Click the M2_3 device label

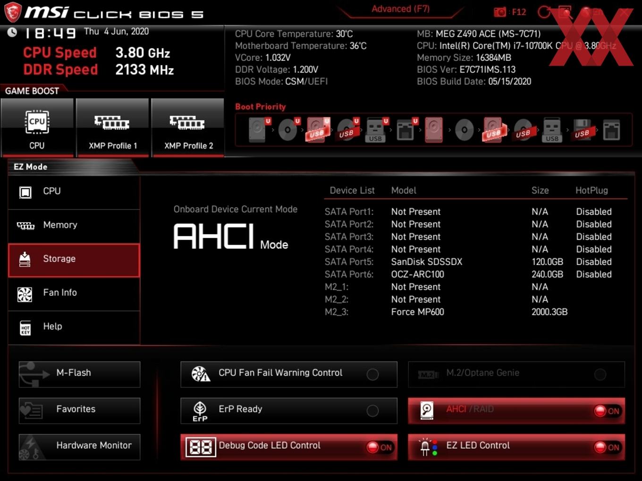[337, 312]
